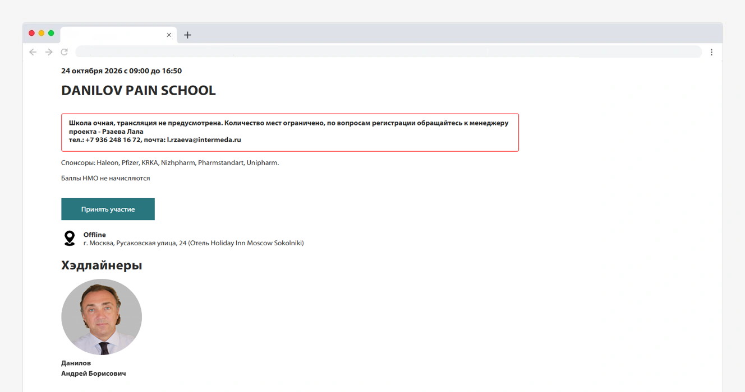Click the Offline label
The image size is (745, 392).
point(95,235)
